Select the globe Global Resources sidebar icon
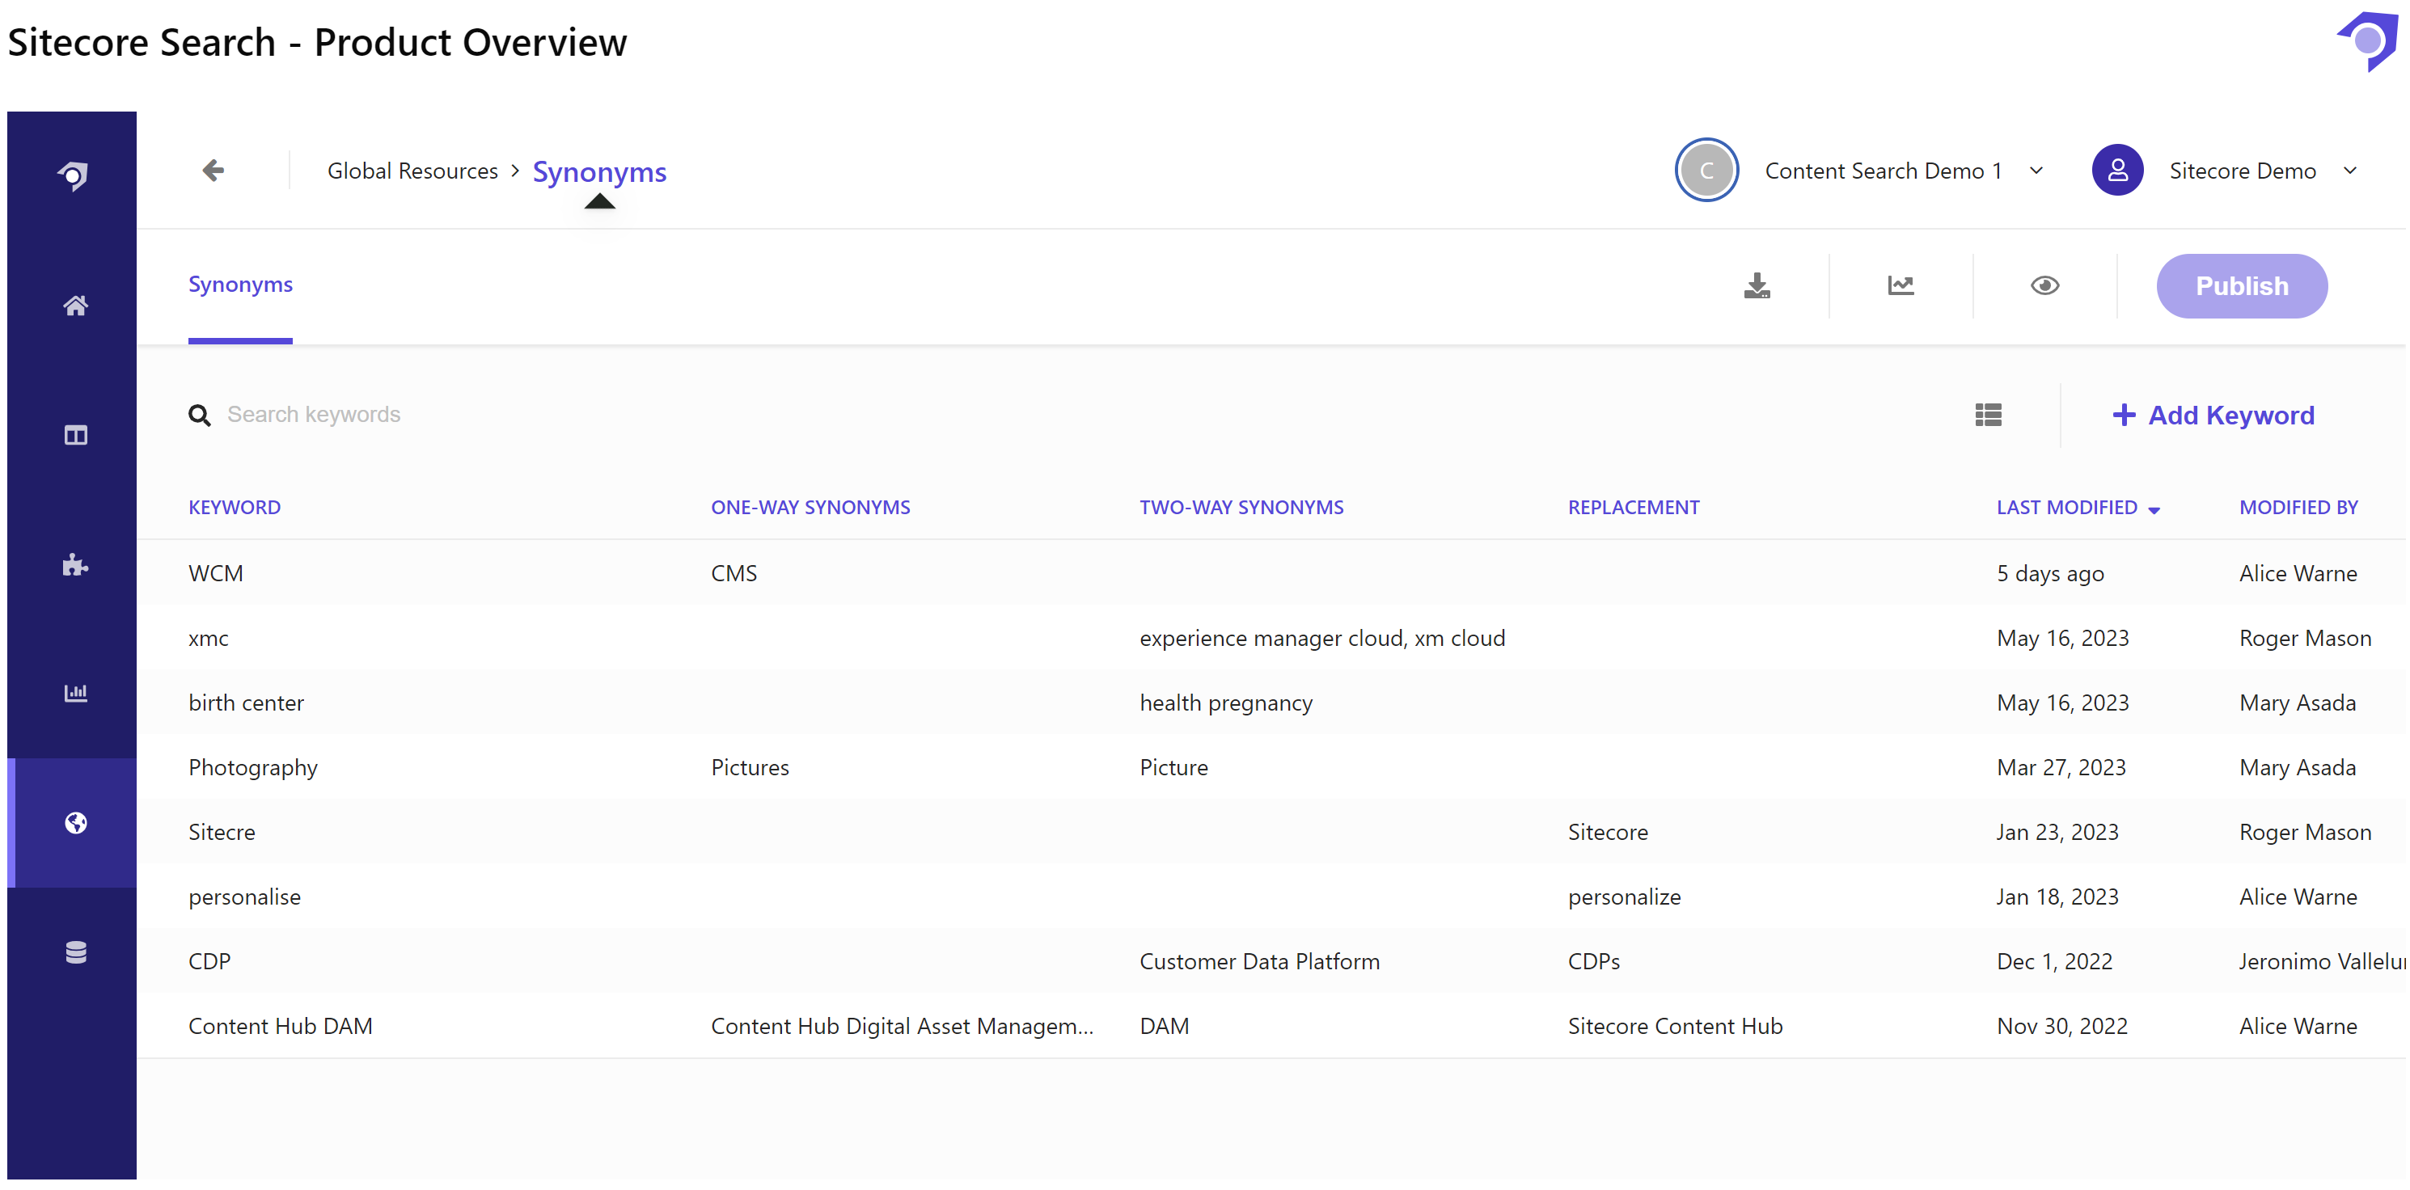Screen dimensions: 2410x1190 tap(76, 822)
